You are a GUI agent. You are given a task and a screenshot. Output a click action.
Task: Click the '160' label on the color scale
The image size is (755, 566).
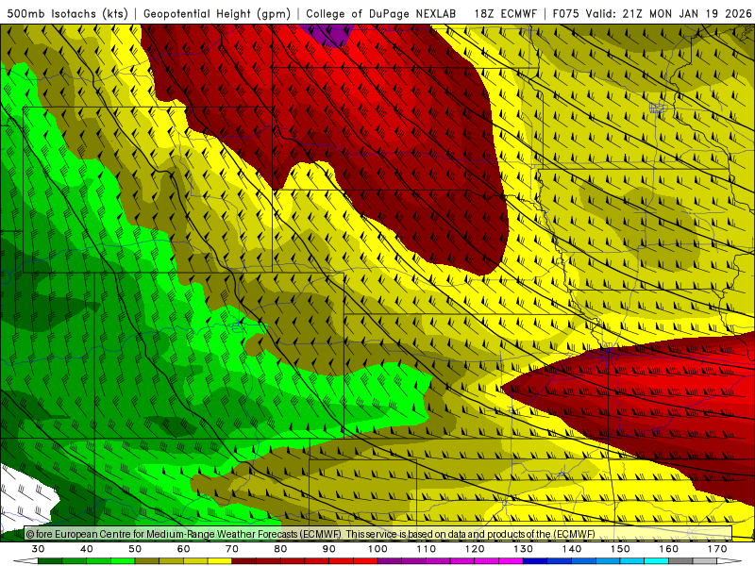click(669, 549)
